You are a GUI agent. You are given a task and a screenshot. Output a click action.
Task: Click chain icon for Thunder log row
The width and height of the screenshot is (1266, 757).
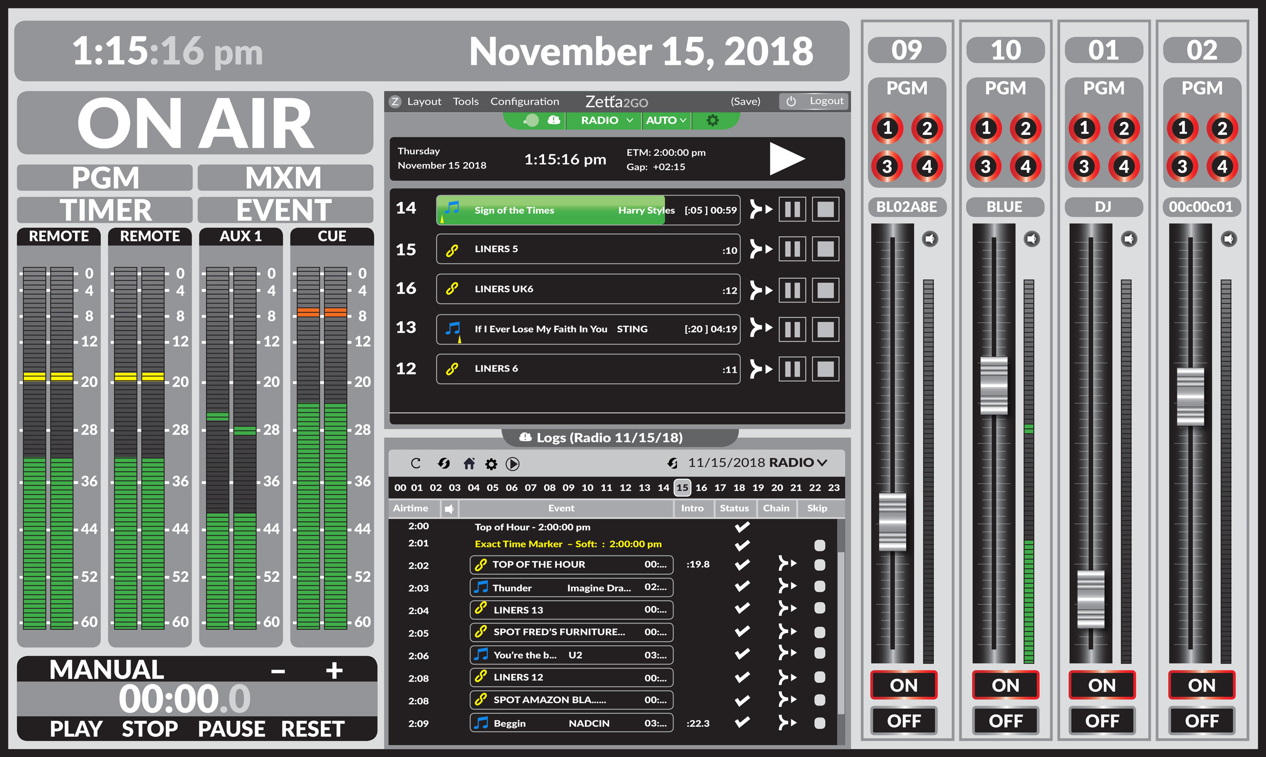pos(787,586)
